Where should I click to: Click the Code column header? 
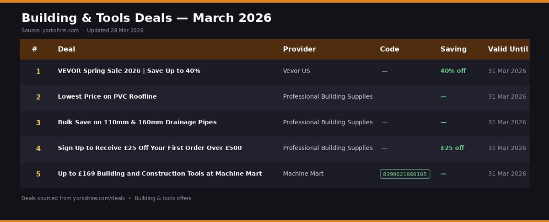(389, 49)
